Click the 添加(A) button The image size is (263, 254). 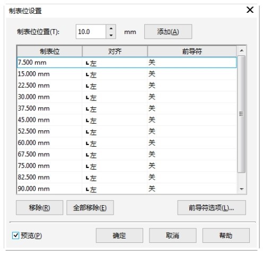(x=168, y=32)
